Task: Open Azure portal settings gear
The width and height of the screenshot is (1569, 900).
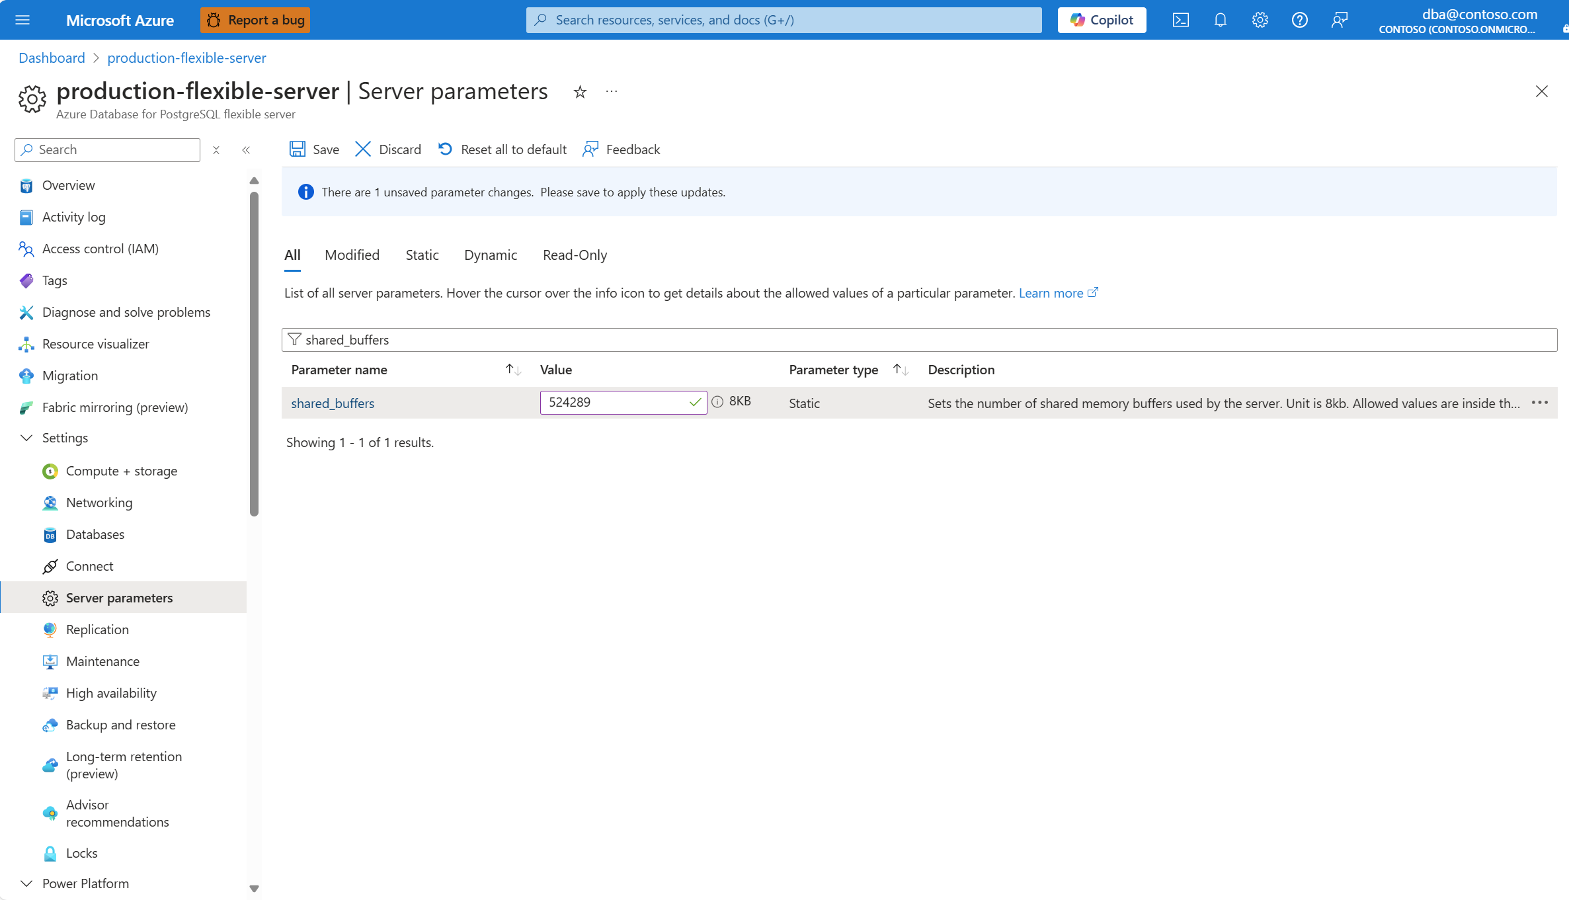Action: point(1260,20)
